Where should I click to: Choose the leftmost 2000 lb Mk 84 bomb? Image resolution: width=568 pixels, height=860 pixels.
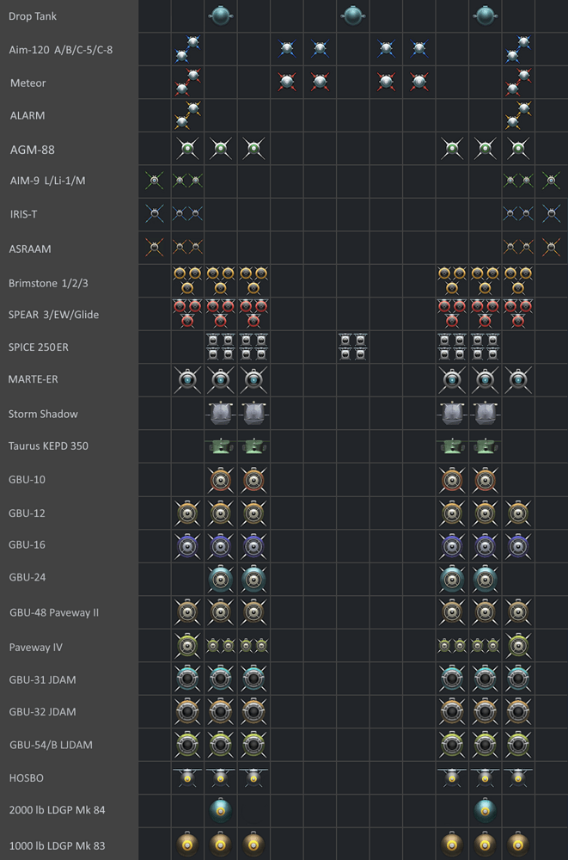coord(220,810)
